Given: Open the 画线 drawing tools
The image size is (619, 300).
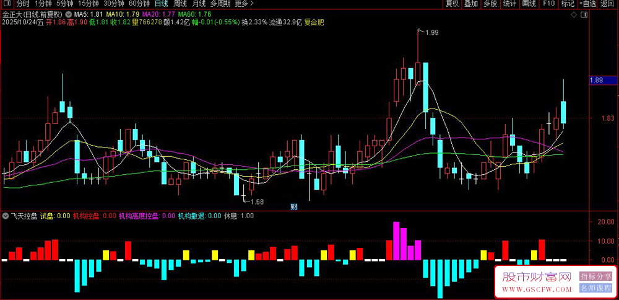Looking at the screenshot, I should pos(529,4).
